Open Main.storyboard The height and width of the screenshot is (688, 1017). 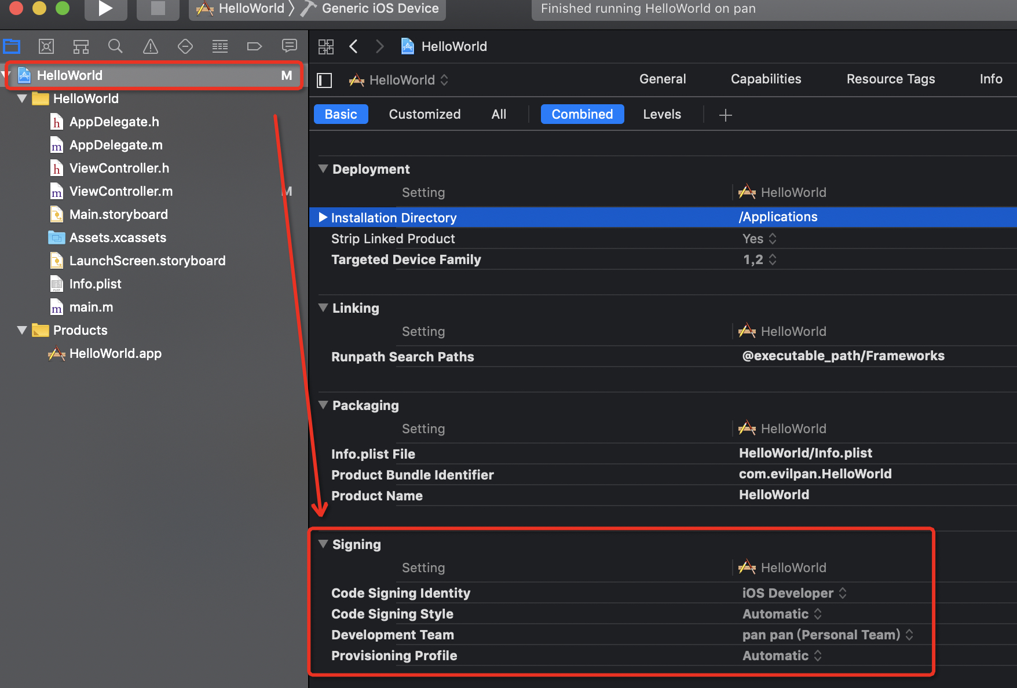pos(119,214)
